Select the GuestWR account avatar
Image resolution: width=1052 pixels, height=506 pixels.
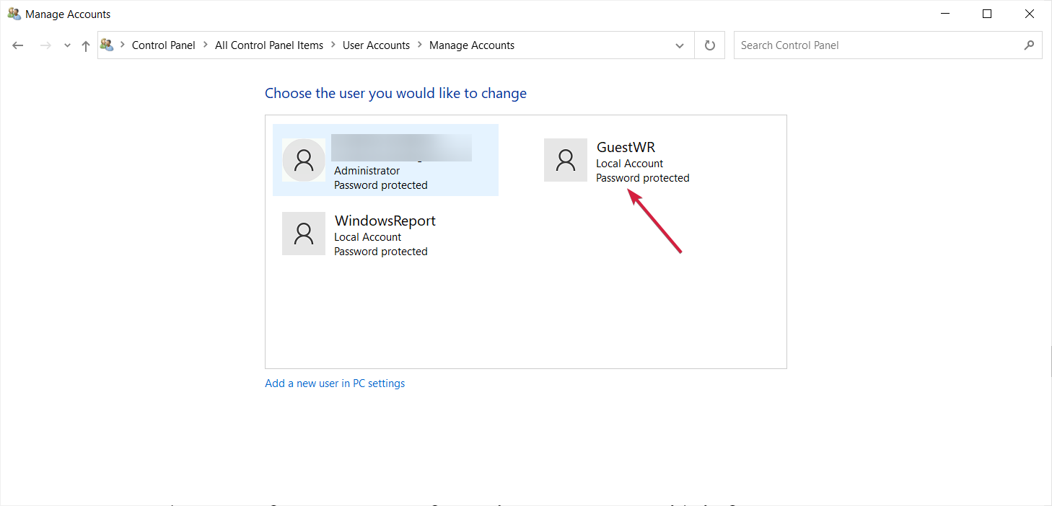coord(566,160)
